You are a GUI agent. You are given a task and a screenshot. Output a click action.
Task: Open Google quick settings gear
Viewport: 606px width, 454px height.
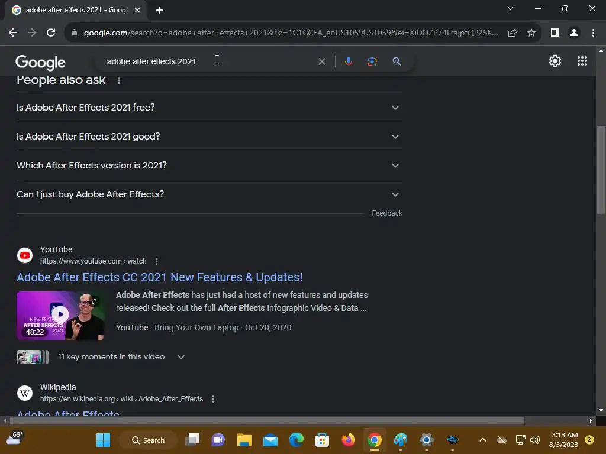555,61
